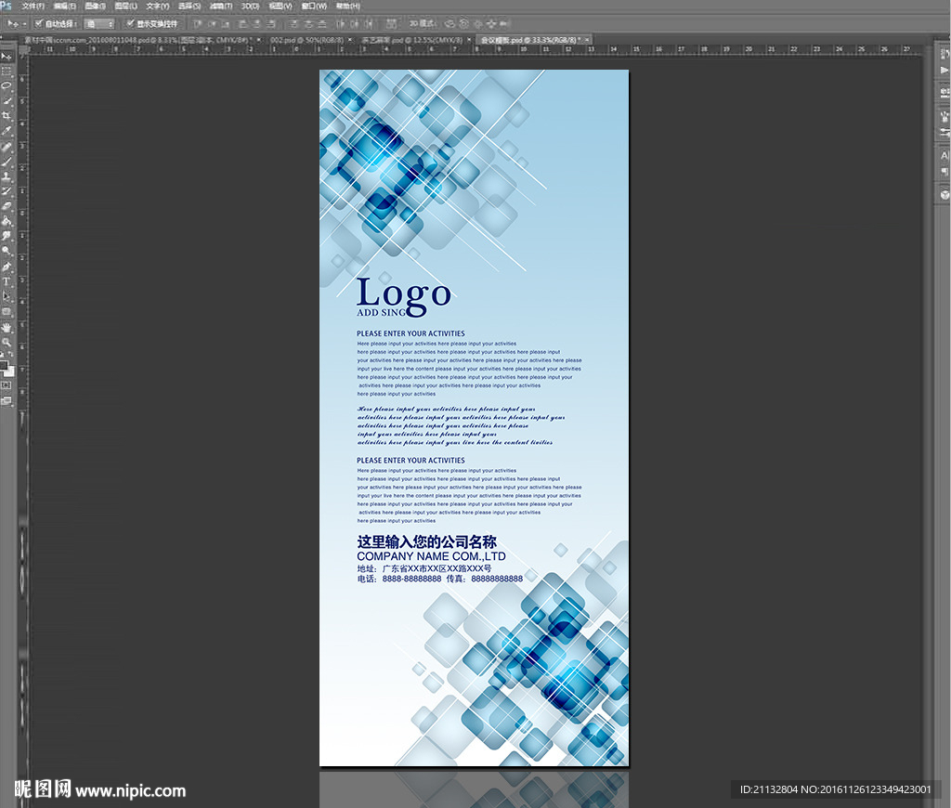Toggle the 自动选择 (Auto-Select) checkbox
This screenshot has width=951, height=808.
pos(37,23)
